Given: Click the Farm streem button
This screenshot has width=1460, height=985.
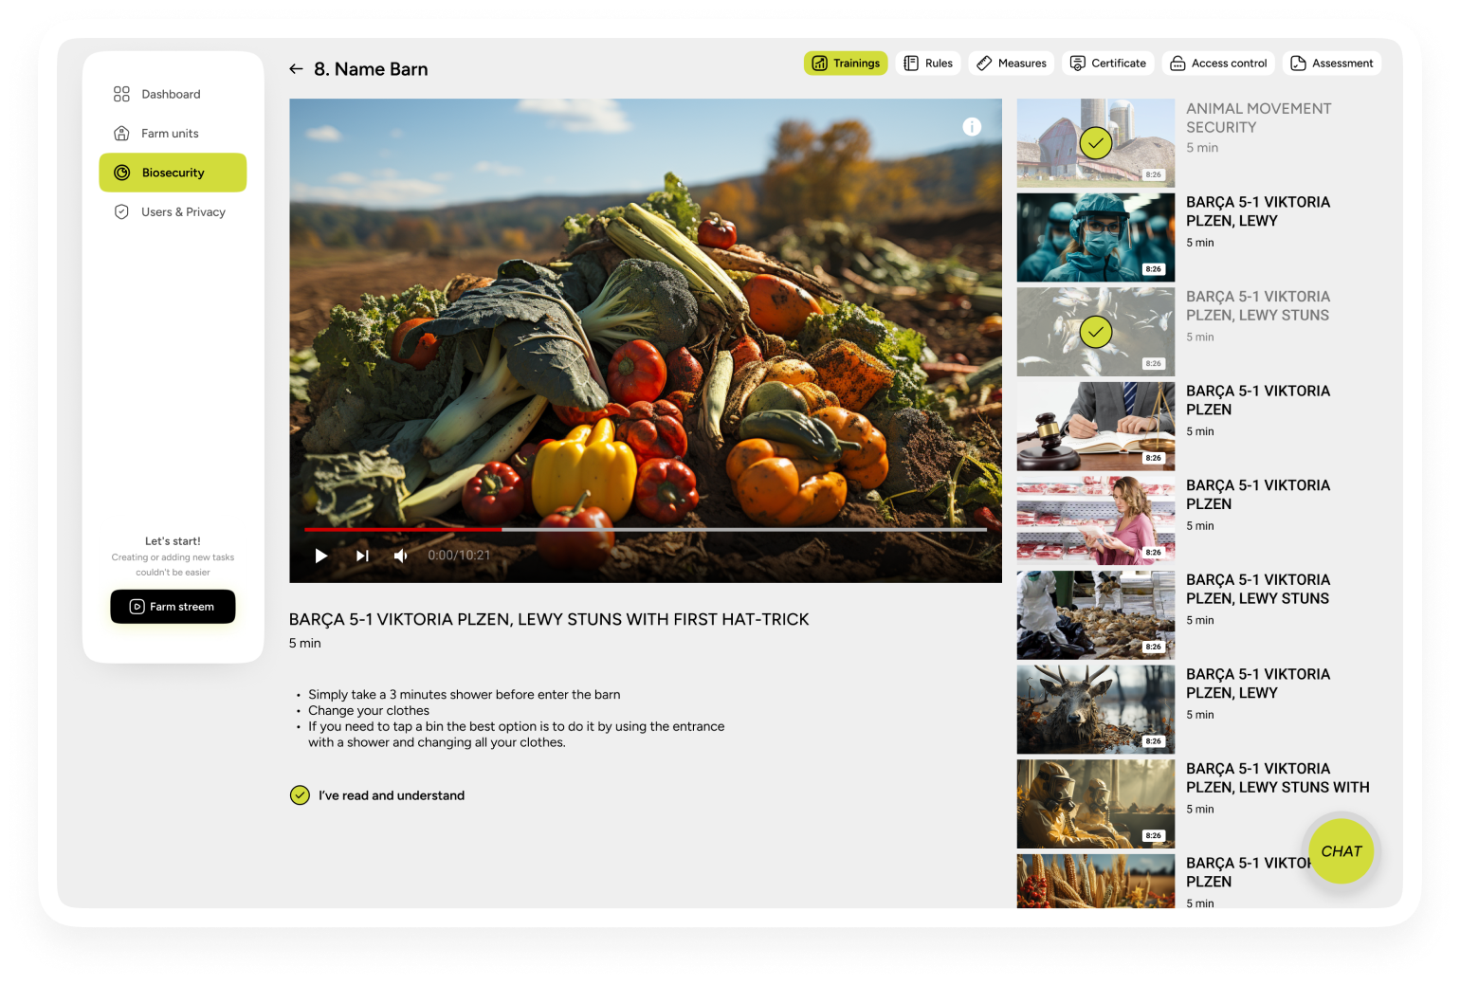Looking at the screenshot, I should pos(173,607).
